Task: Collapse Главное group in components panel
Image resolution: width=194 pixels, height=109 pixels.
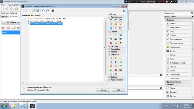Action: coord(166,20)
